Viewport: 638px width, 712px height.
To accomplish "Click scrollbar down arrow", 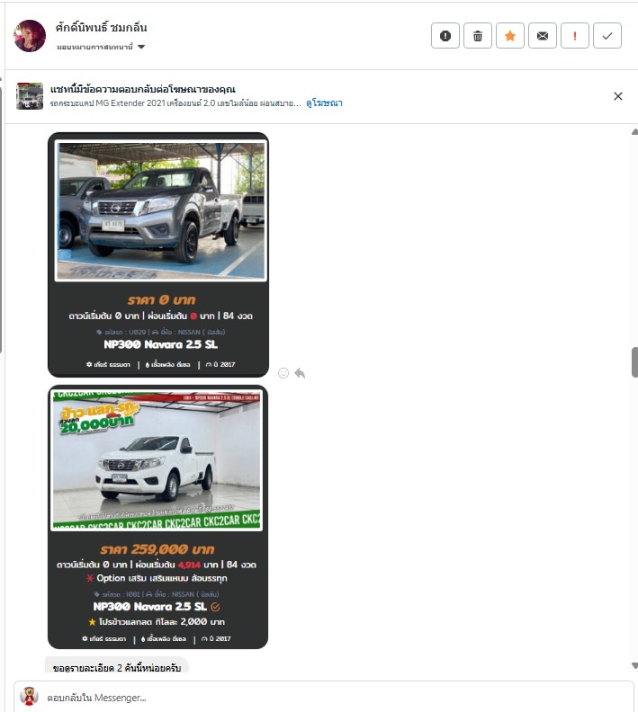I will (634, 665).
